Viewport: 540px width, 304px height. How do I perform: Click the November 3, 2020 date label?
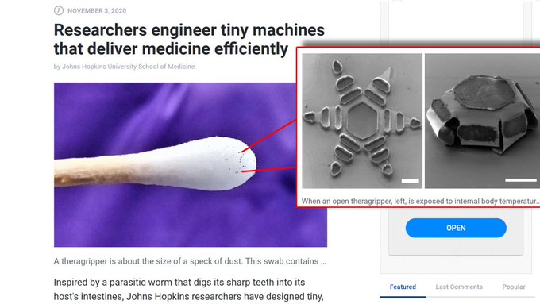coord(97,10)
